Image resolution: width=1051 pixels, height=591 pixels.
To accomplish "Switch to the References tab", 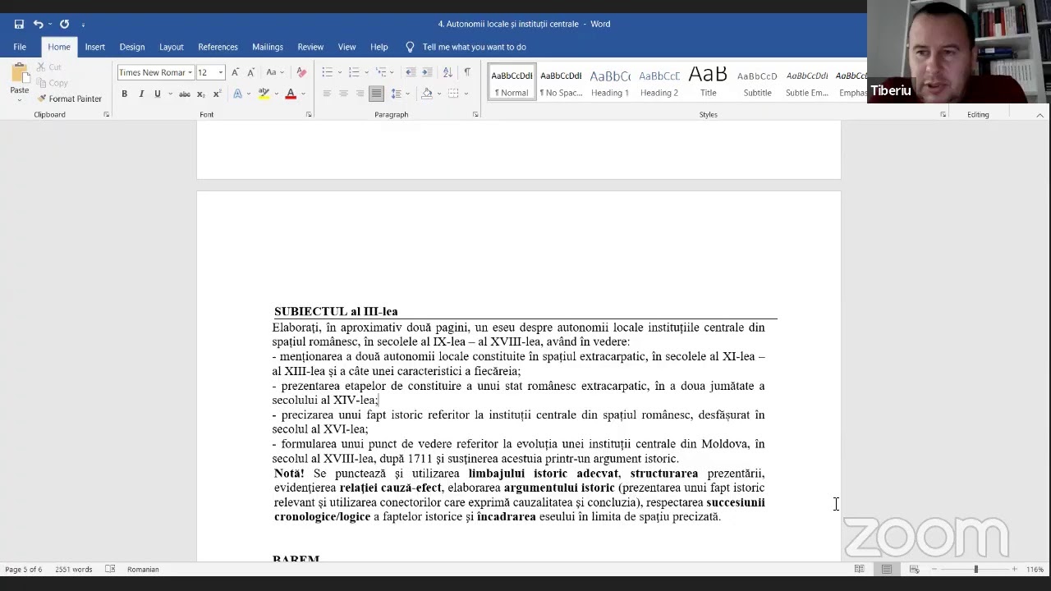I will coord(218,47).
